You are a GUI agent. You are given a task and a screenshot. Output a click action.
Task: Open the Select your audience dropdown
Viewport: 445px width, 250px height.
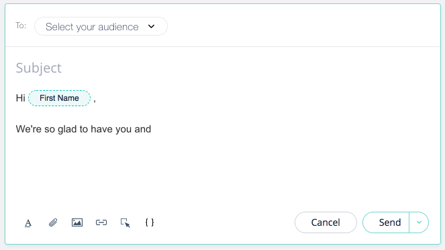[101, 26]
